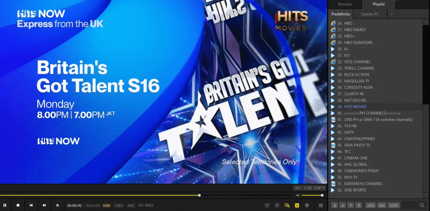Click the ADD playlist button
The image size is (430, 211).
[371, 205]
